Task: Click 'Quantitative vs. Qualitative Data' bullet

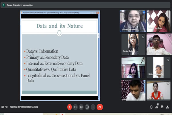Action: tap(51, 70)
